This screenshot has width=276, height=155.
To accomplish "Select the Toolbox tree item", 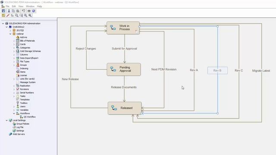I will click(x=24, y=103).
